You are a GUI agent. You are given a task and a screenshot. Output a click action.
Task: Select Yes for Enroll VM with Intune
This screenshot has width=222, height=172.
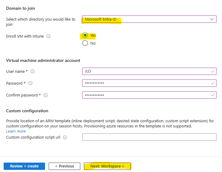click(85, 35)
